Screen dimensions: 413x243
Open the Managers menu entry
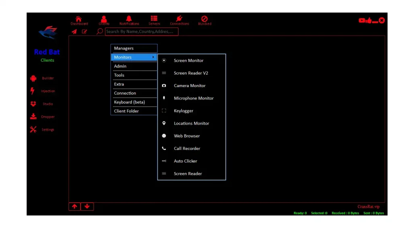click(134, 48)
